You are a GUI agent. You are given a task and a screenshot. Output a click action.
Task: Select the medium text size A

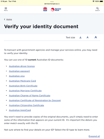click(x=88, y=37)
